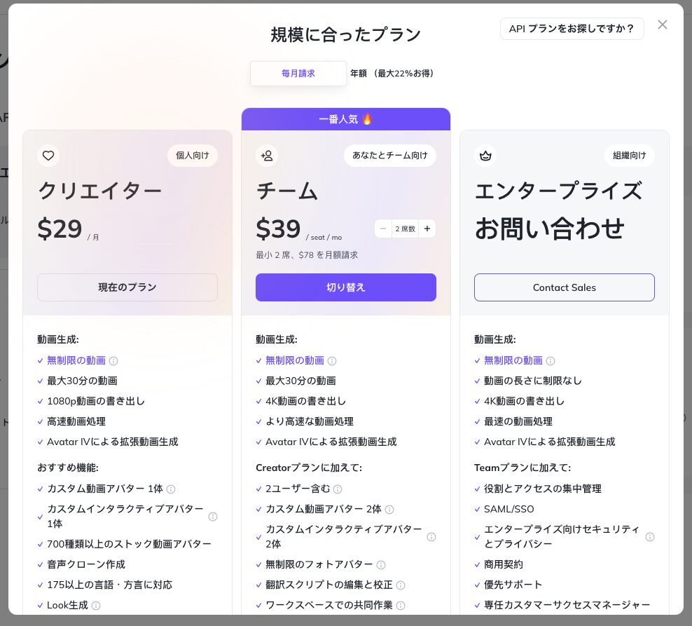Click the add-user icon on the Team plan card
692x626 pixels.
point(267,156)
